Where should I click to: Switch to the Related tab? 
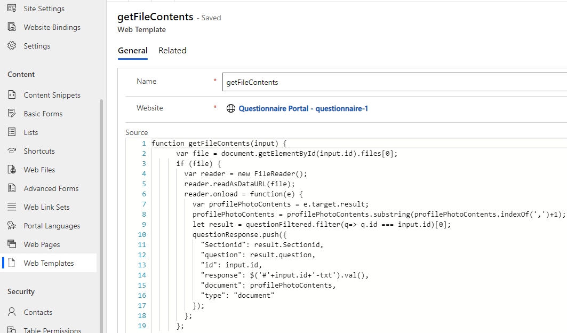(x=172, y=50)
